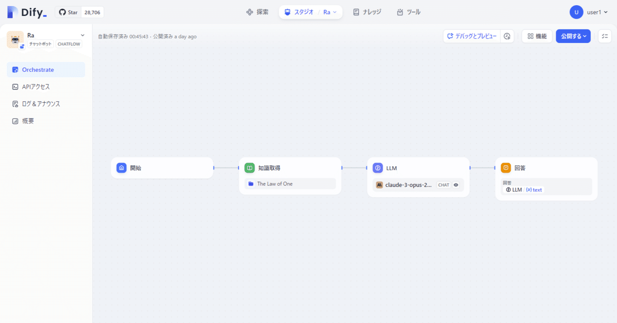The image size is (617, 323).
Task: Open 機能 features panel
Action: [537, 36]
